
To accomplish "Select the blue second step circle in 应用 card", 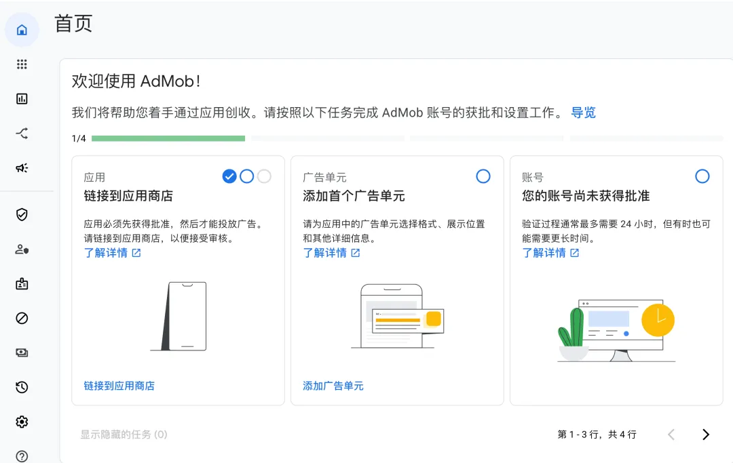I will 247,176.
